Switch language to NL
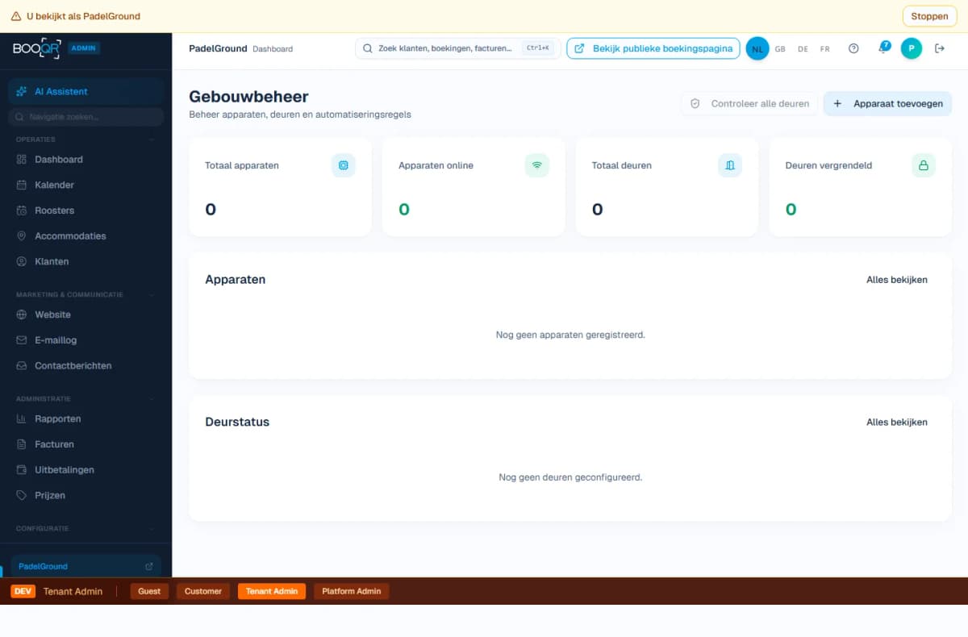The image size is (968, 637). (x=757, y=48)
